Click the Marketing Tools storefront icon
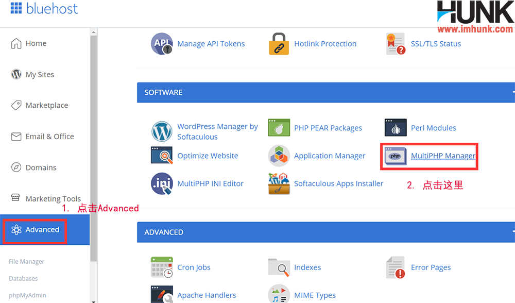The image size is (515, 303). (x=15, y=197)
